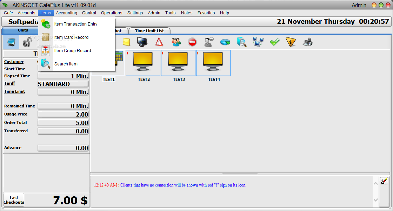Image resolution: width=393 pixels, height=211 pixels.
Task: Select the TEST2 computer thumbnail
Action: 143,63
